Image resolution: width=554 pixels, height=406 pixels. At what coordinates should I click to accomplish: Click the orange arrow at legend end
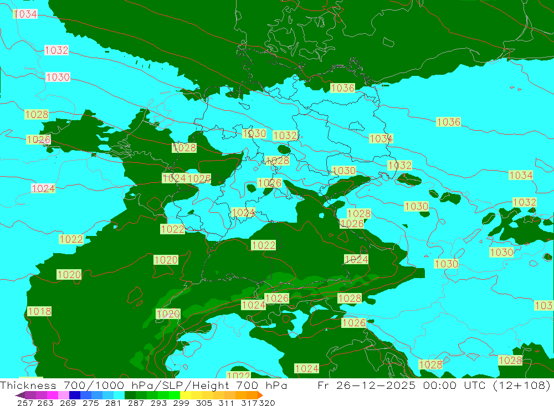pyautogui.click(x=260, y=395)
